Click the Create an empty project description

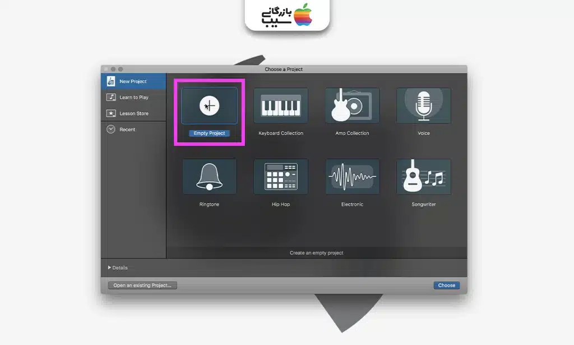click(317, 252)
